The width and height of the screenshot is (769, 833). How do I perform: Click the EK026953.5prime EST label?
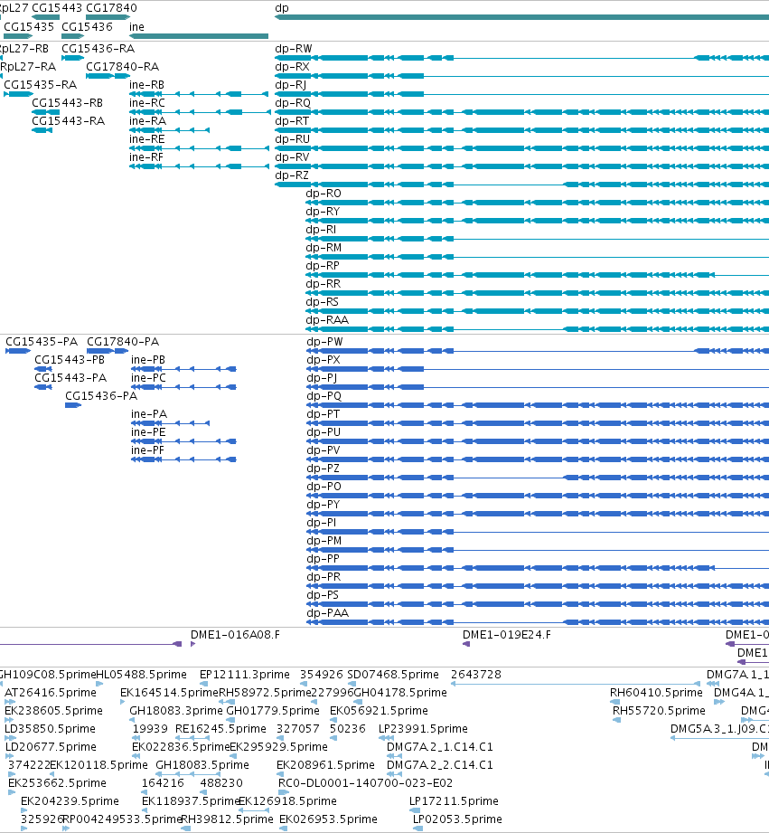click(329, 819)
